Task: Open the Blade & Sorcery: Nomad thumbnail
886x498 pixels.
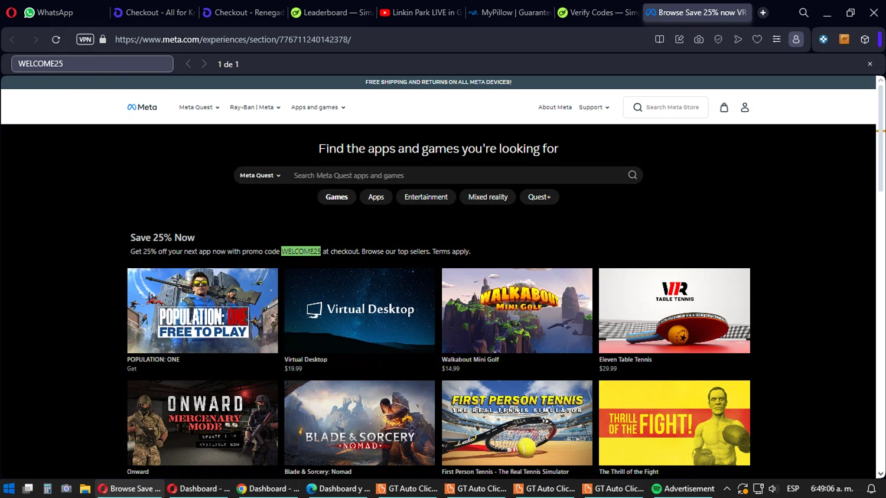Action: [x=360, y=423]
